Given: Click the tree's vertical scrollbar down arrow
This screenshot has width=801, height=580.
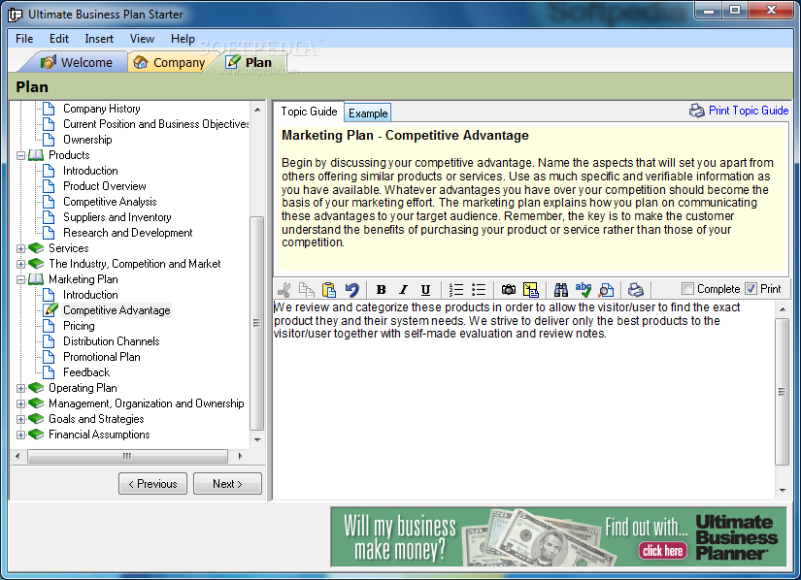Looking at the screenshot, I should 257,439.
